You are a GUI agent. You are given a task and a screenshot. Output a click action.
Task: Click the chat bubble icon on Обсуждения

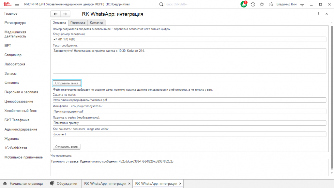tap(52, 183)
